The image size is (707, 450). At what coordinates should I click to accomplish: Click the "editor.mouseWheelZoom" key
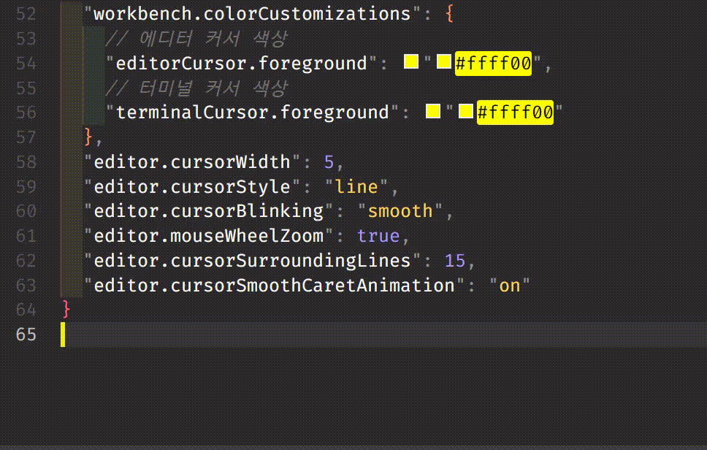(x=208, y=236)
